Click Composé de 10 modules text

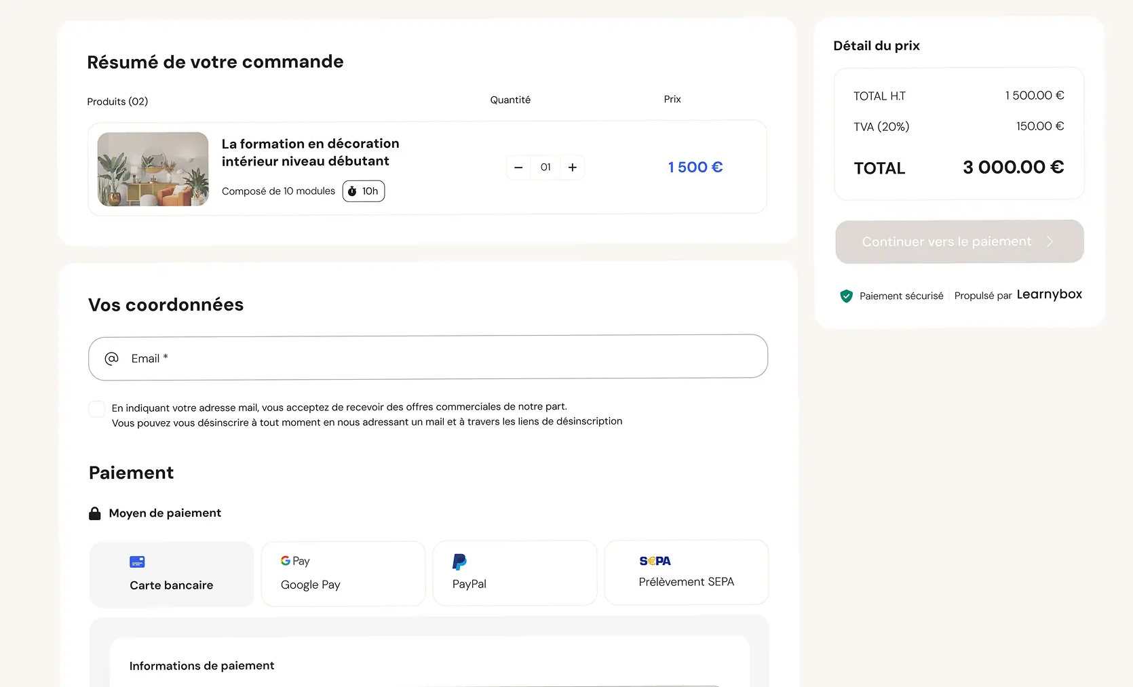(x=278, y=191)
